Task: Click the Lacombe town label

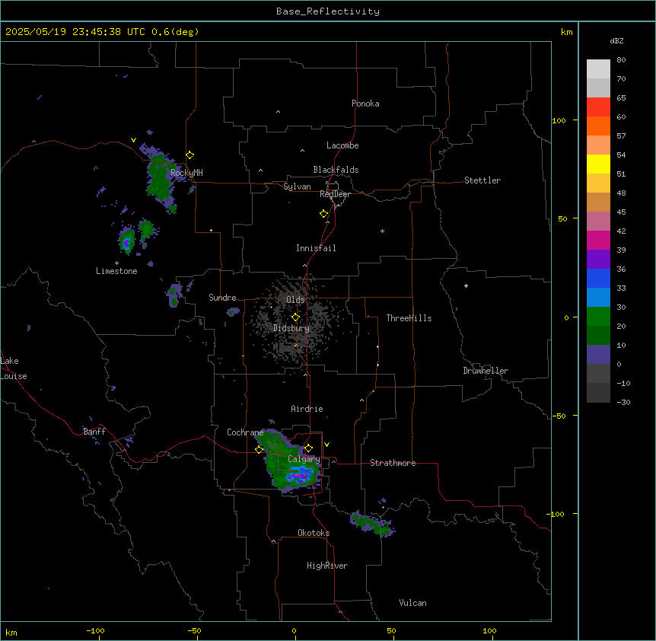Action: point(342,145)
